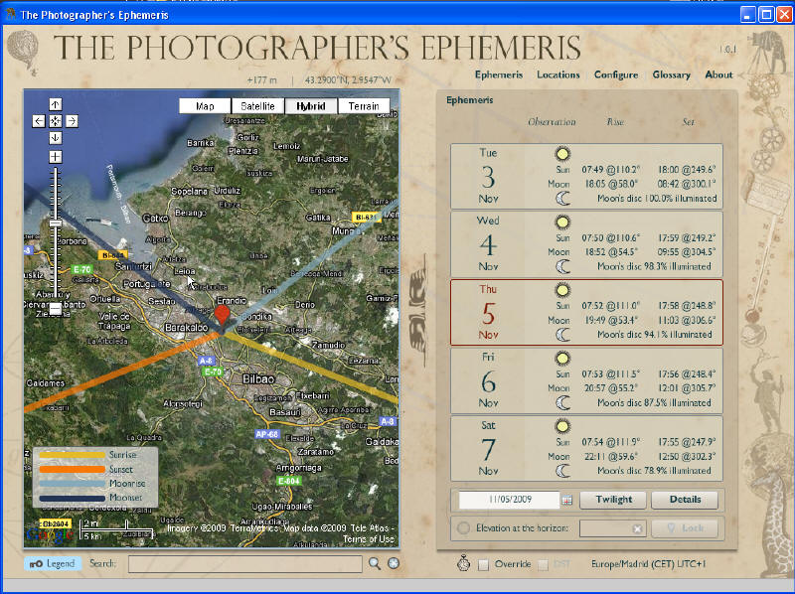795x594 pixels.
Task: Toggle the DST checkbox
Action: click(543, 564)
